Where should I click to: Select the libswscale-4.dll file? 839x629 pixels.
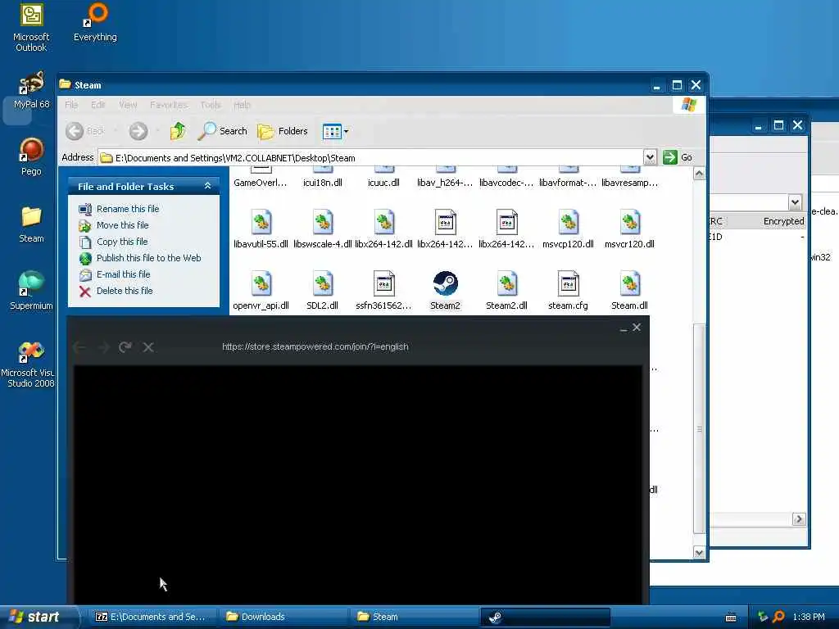tap(322, 229)
